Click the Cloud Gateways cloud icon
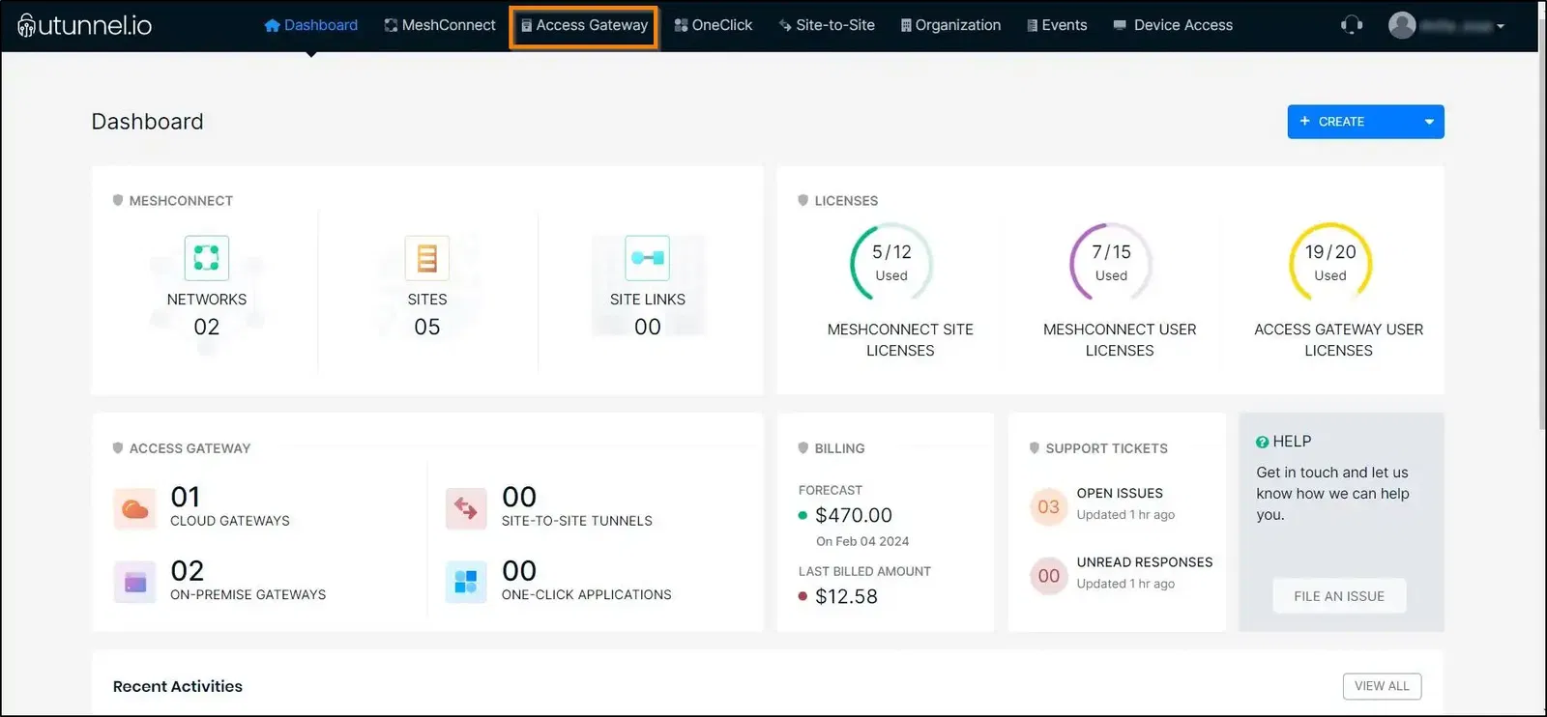This screenshot has height=717, width=1547. (134, 509)
